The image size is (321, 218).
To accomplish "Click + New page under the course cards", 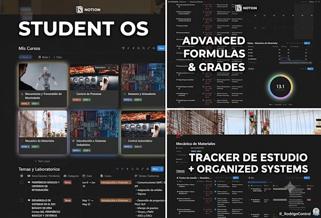I will tap(42, 161).
